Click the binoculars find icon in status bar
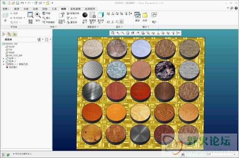The width and height of the screenshot is (239, 158). (x=183, y=154)
